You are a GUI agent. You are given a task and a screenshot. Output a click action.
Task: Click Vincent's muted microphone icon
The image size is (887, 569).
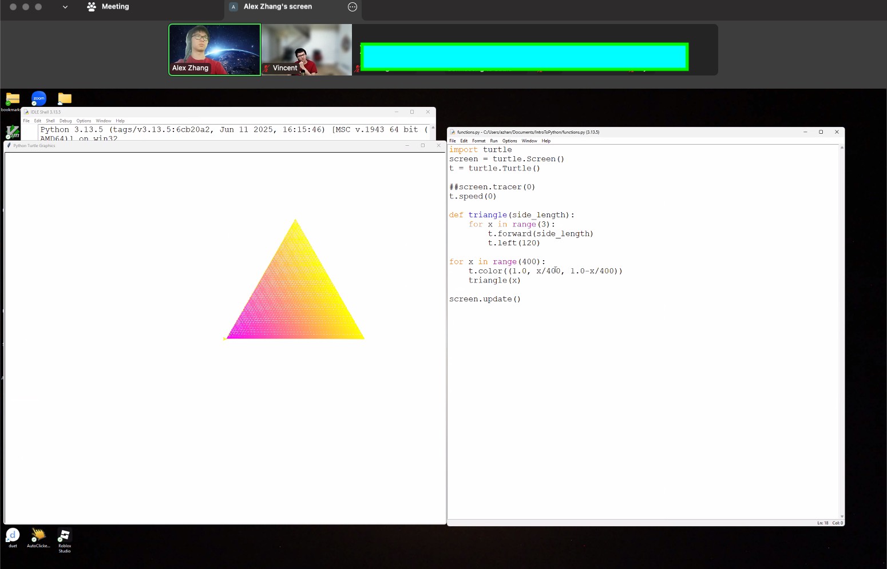tap(267, 68)
